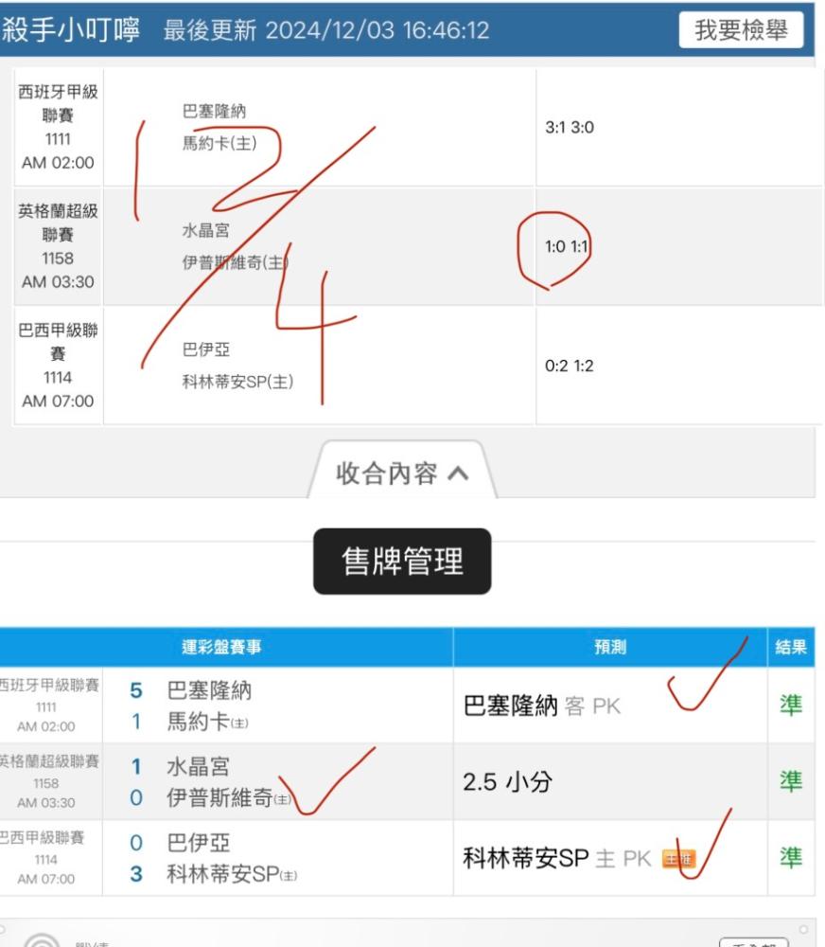The height and width of the screenshot is (947, 825).
Task: Click the upward chevron beside 收合內容
Action: [x=458, y=473]
